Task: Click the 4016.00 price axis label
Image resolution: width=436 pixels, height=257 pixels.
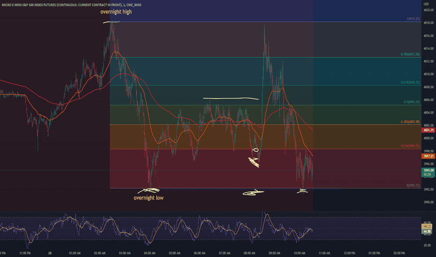Action: pos(429,36)
